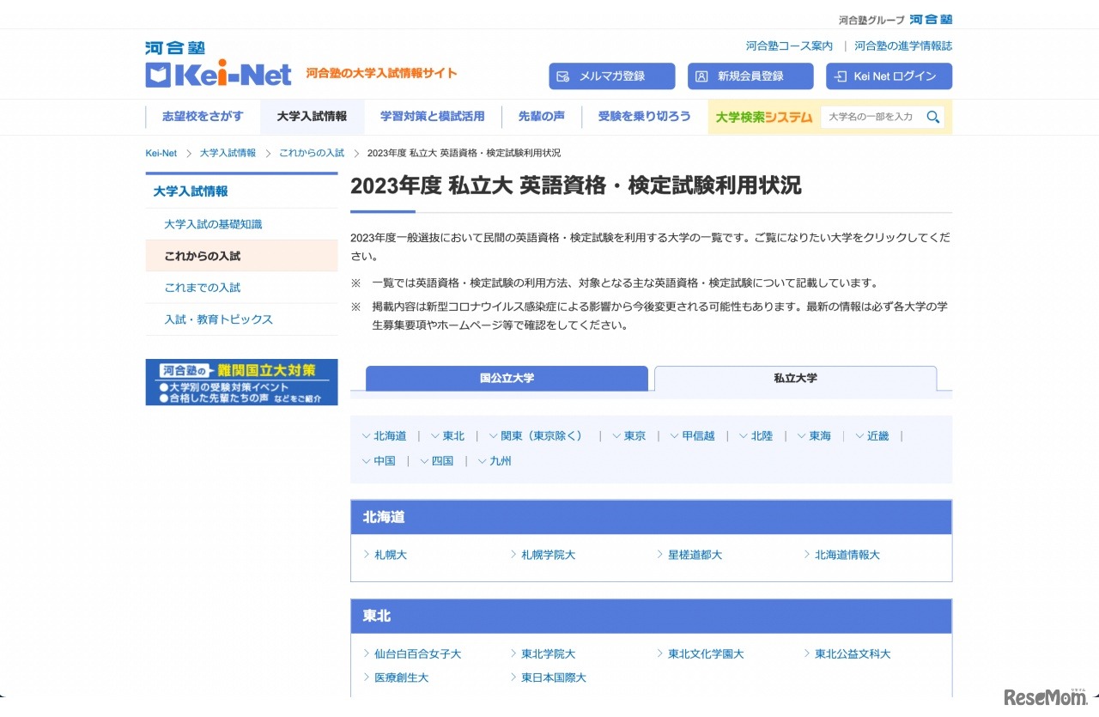The width and height of the screenshot is (1099, 717).
Task: Click the 難関国立大対策 banner
Action: [241, 382]
